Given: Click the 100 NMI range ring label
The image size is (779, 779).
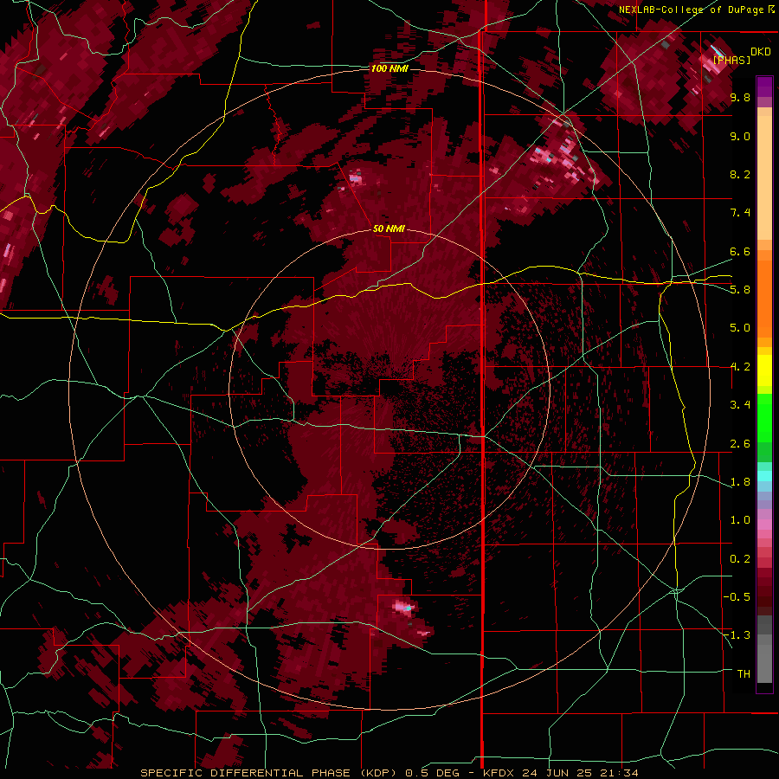Looking at the screenshot, I should tap(389, 68).
